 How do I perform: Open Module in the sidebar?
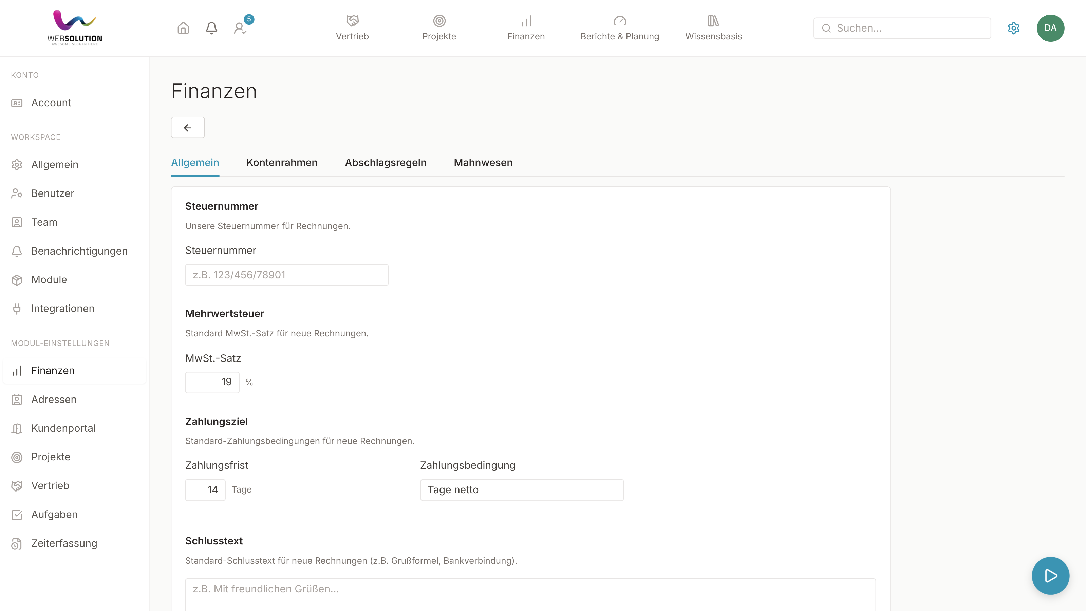click(x=74, y=280)
